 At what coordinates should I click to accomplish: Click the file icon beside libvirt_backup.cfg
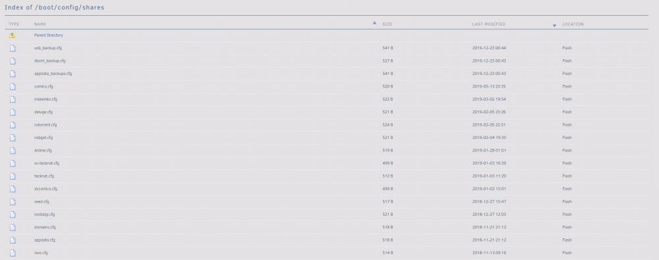[x=13, y=61]
